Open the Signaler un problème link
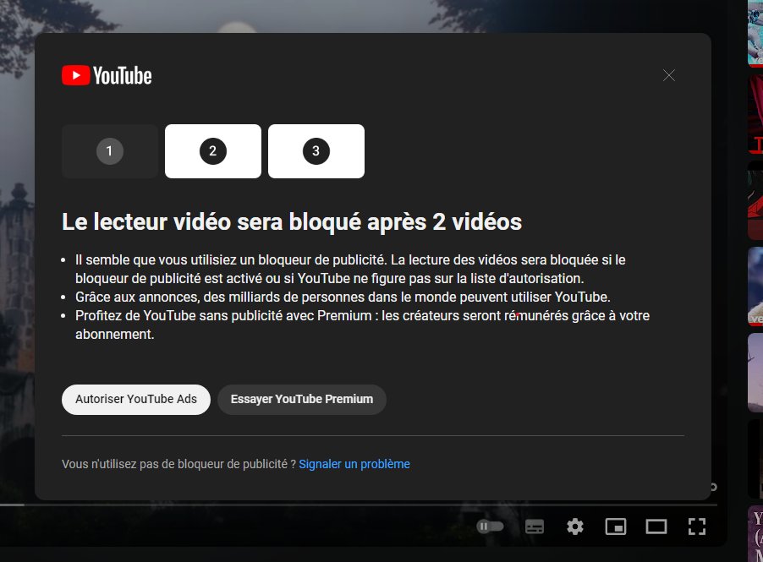 pyautogui.click(x=354, y=464)
